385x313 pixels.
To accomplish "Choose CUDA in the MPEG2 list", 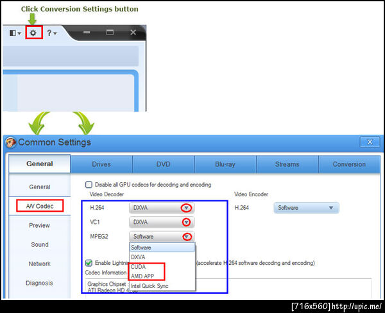I will [162, 267].
